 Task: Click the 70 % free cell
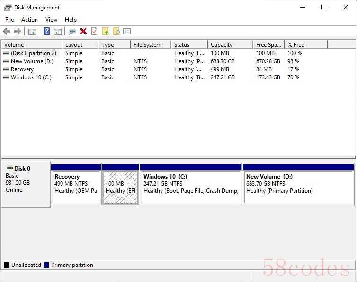coord(294,77)
